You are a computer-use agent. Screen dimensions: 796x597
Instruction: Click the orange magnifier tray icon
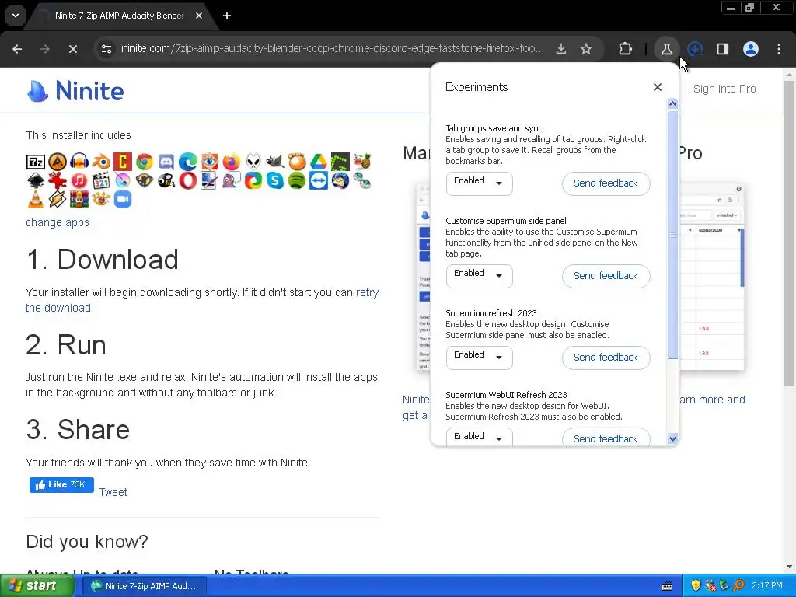pos(738,586)
